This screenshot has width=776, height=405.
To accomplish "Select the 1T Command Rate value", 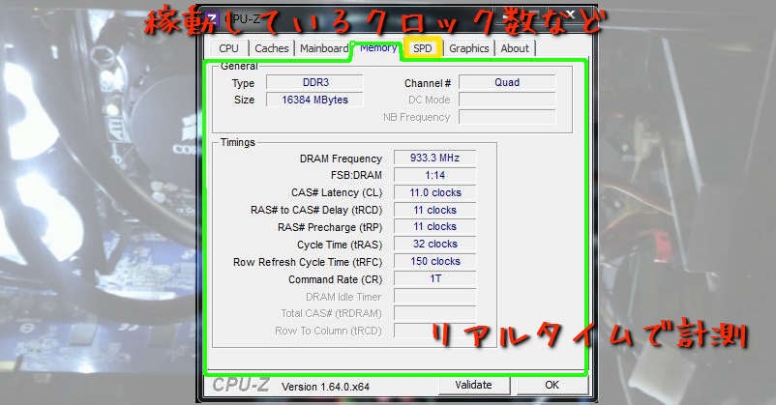I will [x=434, y=278].
